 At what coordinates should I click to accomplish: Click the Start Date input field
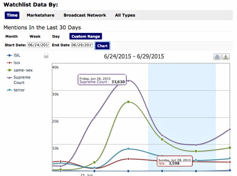pyautogui.click(x=38, y=45)
